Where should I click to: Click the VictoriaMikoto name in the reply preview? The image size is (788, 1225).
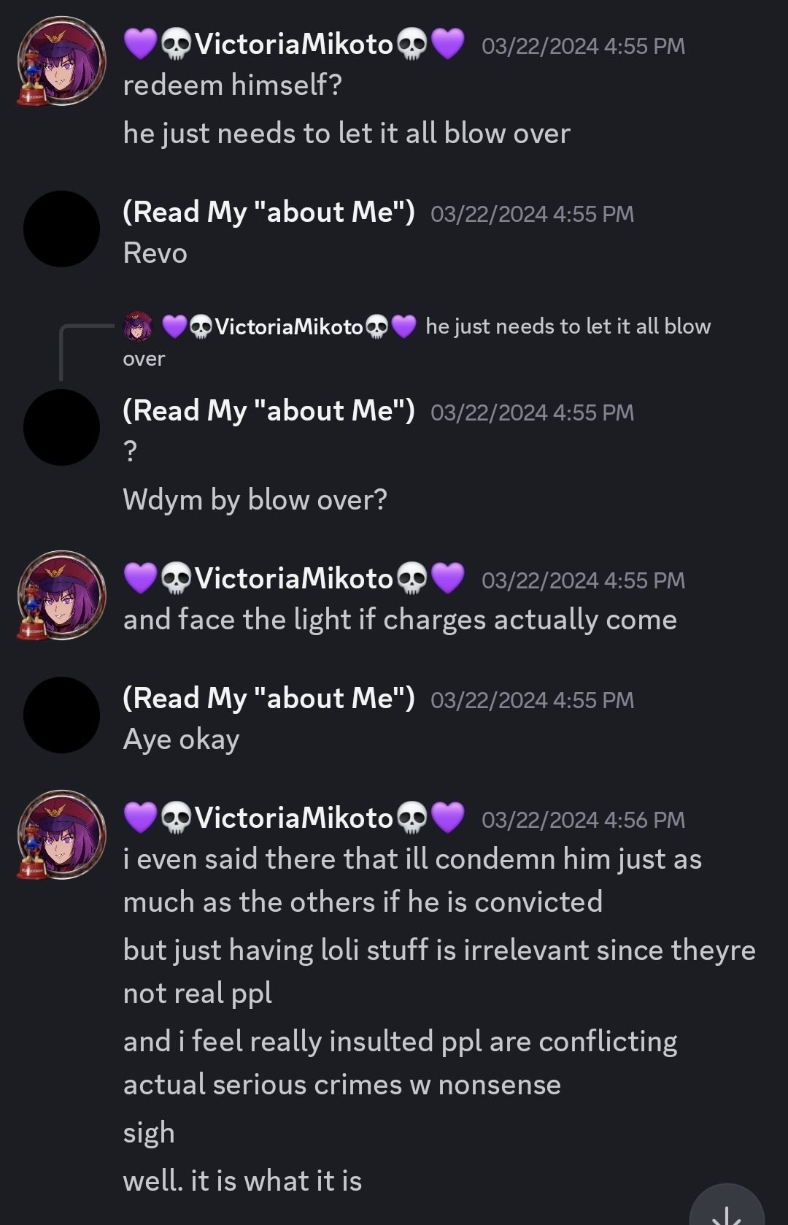point(289,326)
